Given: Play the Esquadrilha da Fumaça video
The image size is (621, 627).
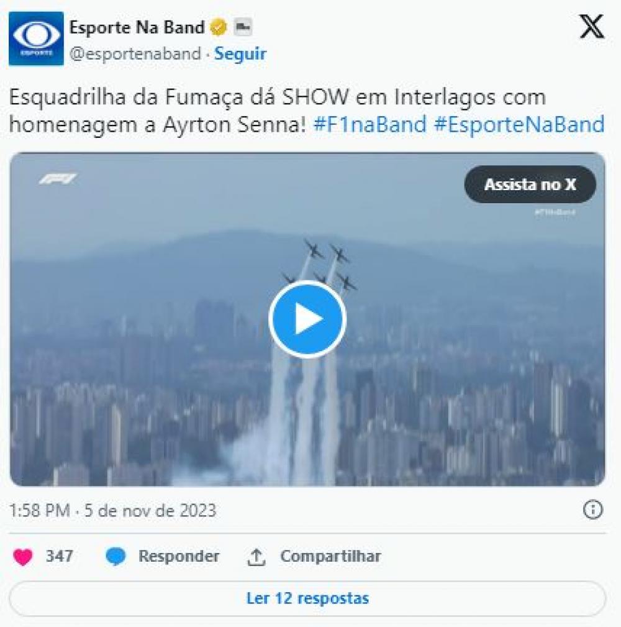Looking at the screenshot, I should pos(307,319).
